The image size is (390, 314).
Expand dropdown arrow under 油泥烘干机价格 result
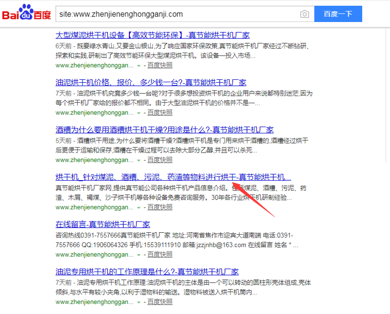pyautogui.click(x=139, y=113)
